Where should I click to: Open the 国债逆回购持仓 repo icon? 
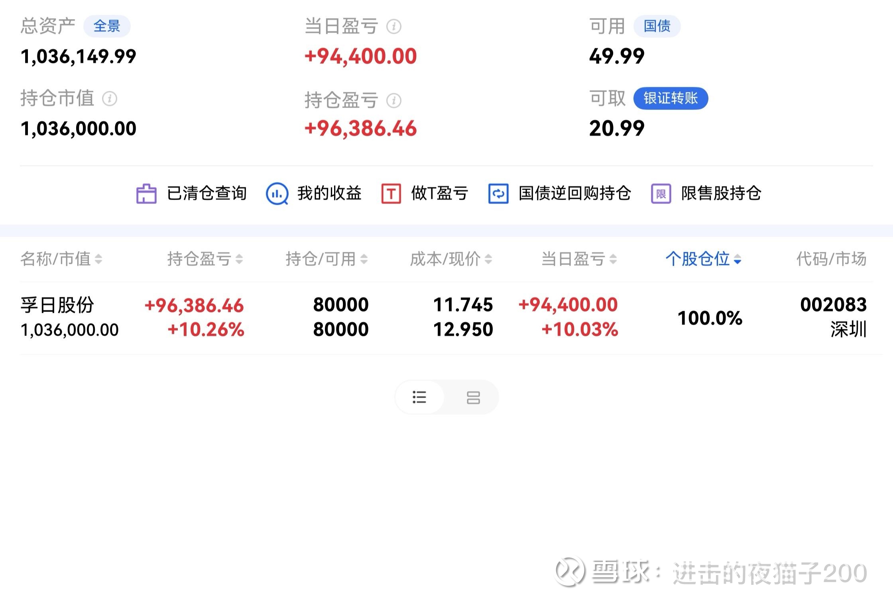click(x=498, y=194)
